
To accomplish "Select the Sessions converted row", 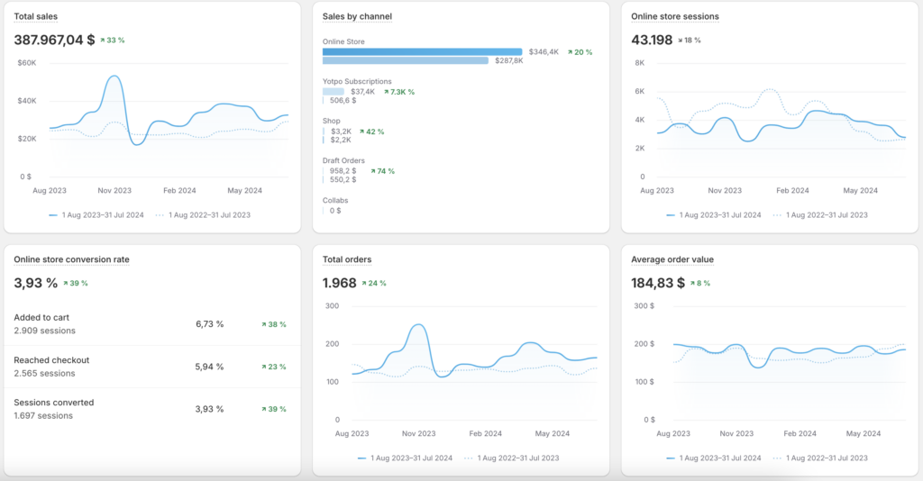I will 151,409.
